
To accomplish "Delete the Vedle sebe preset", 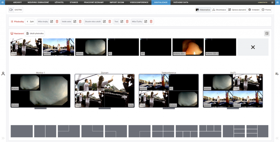I will click(x=80, y=22).
